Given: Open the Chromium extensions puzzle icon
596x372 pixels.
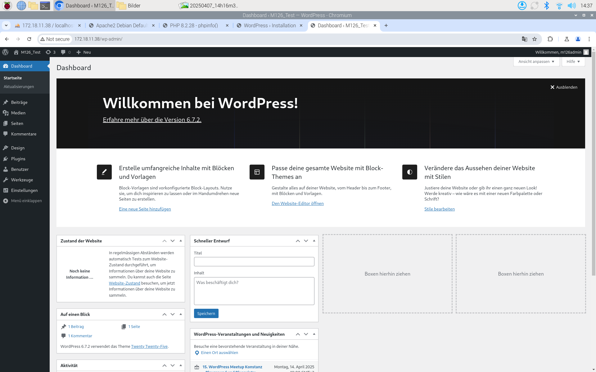Looking at the screenshot, I should [x=550, y=39].
